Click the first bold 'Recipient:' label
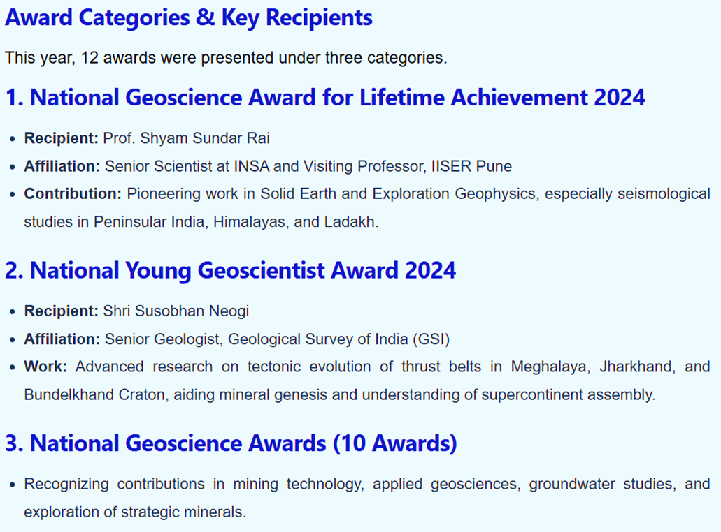This screenshot has width=721, height=532. coord(61,138)
